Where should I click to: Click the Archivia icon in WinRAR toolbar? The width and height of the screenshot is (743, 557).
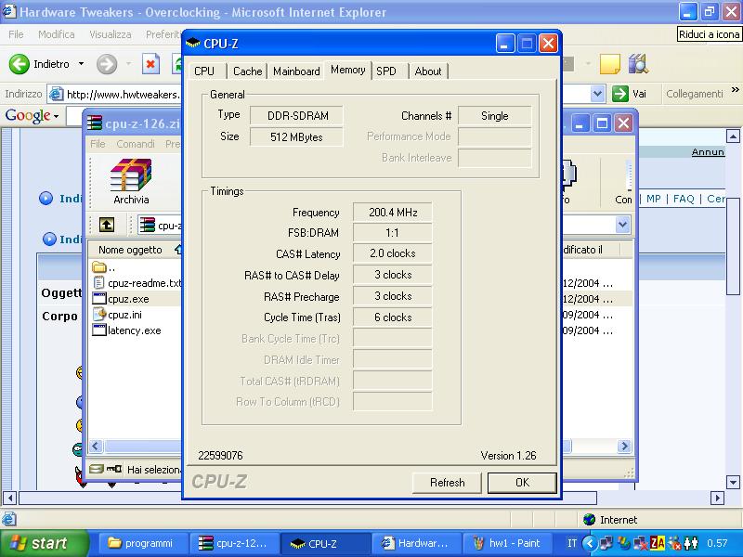(131, 182)
